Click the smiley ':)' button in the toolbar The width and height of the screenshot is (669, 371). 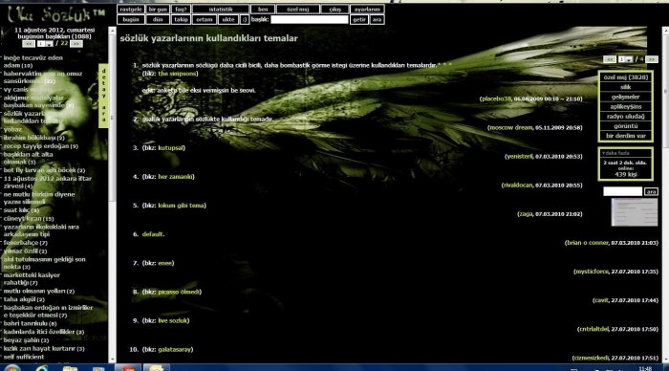click(x=244, y=20)
